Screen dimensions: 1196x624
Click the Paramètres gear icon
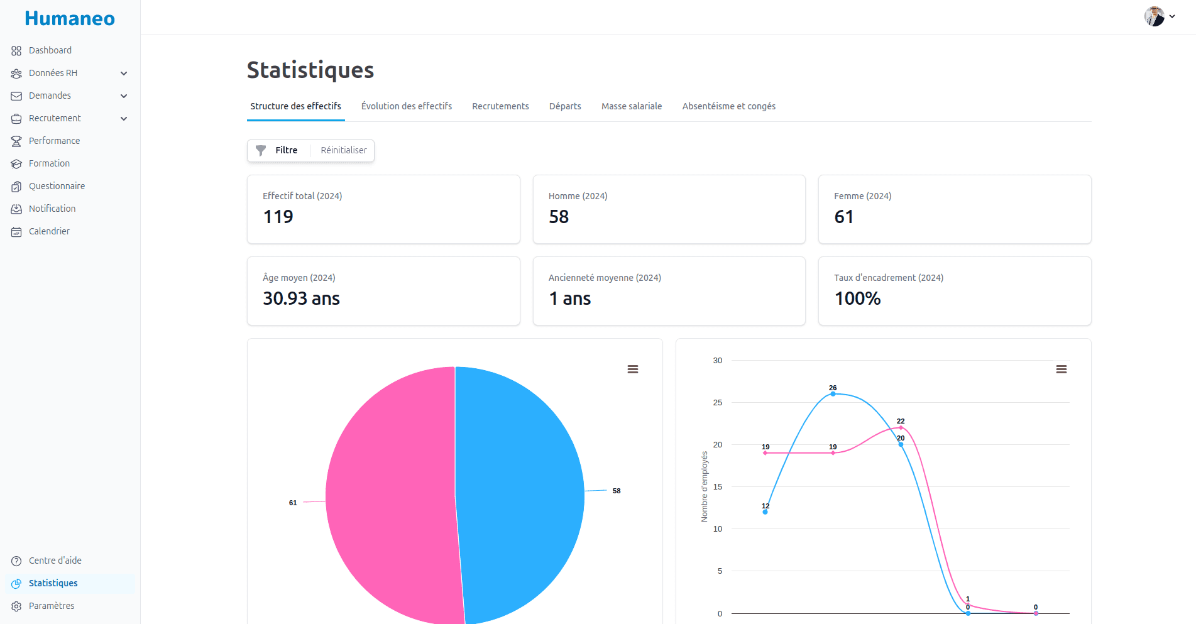click(16, 606)
